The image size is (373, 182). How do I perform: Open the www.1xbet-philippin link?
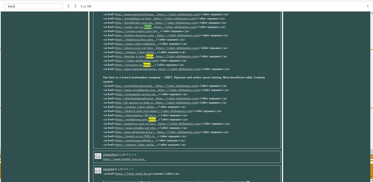pos(137,44)
